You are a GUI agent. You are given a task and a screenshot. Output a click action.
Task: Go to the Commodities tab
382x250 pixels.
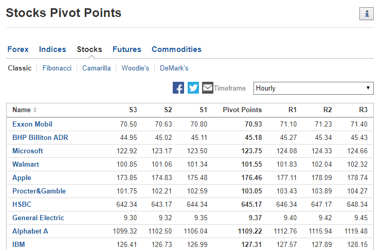pyautogui.click(x=176, y=49)
